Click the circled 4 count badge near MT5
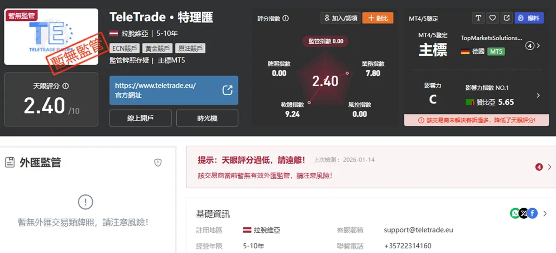Viewport: 556px width, 253px height. [x=530, y=46]
